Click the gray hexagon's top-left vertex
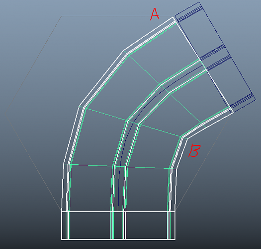 (62, 16)
